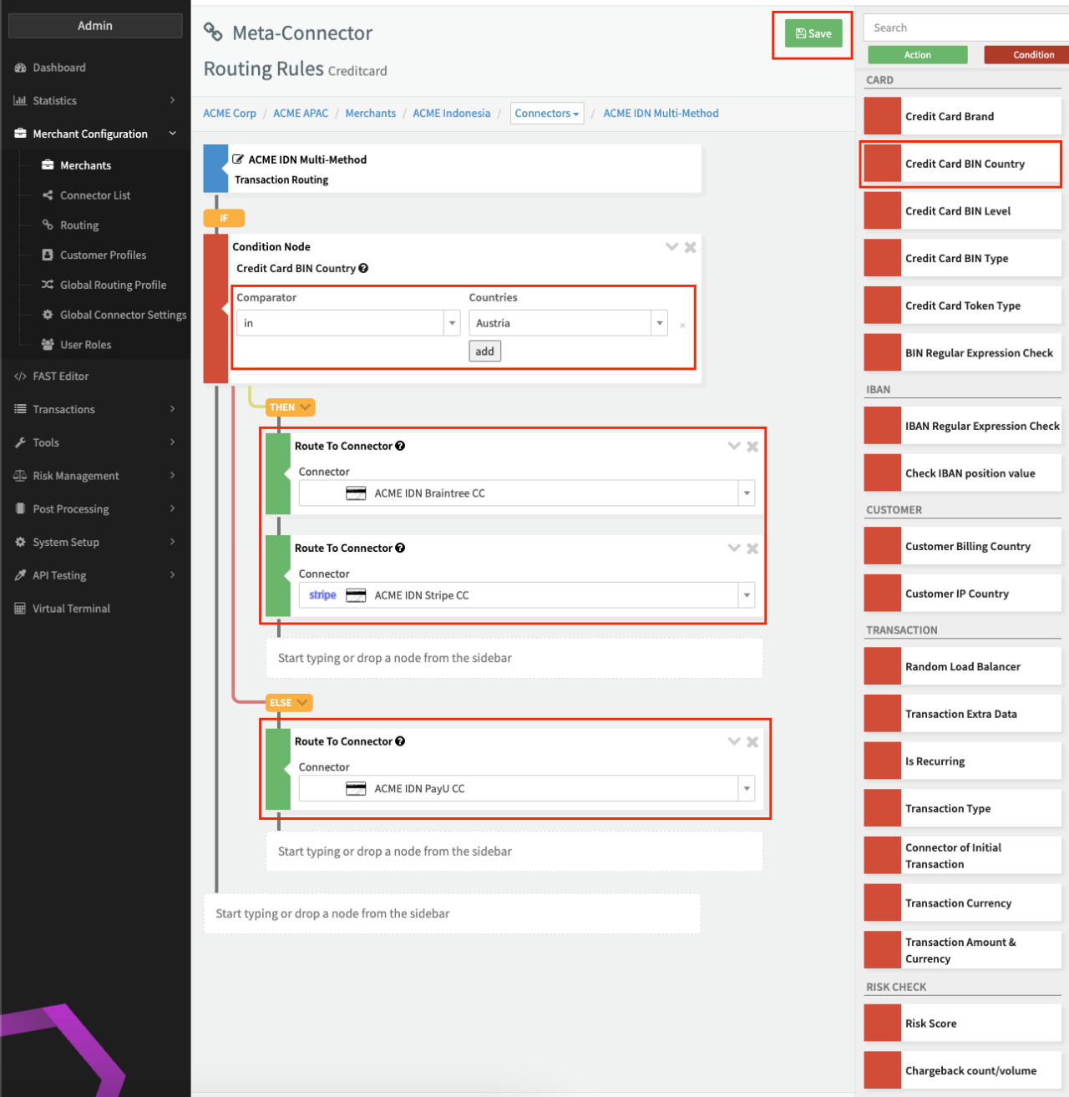
Task: Click the help icon beside Credit Card BIN Country
Action: pyautogui.click(x=363, y=269)
